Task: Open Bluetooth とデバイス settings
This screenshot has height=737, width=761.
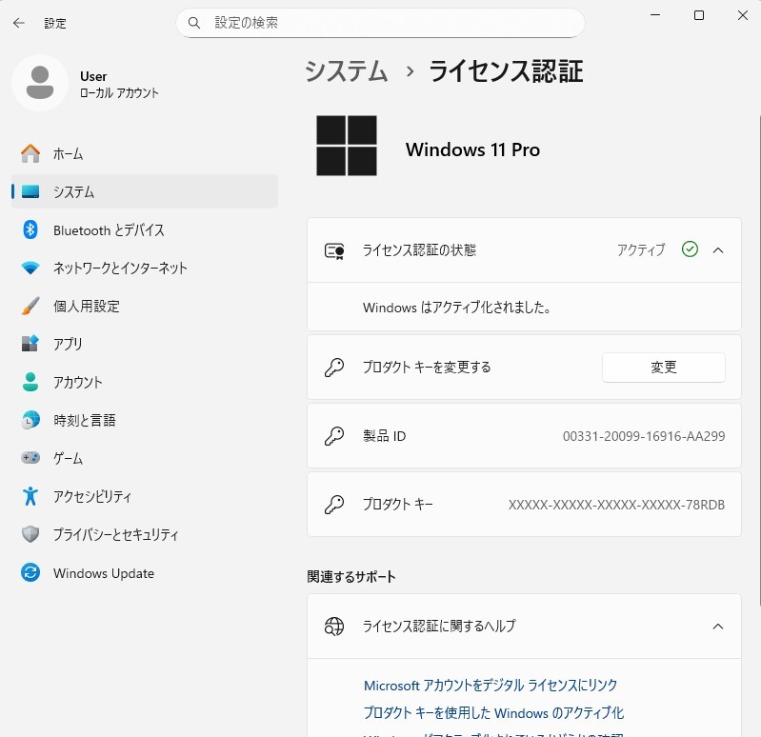Action: (x=145, y=229)
